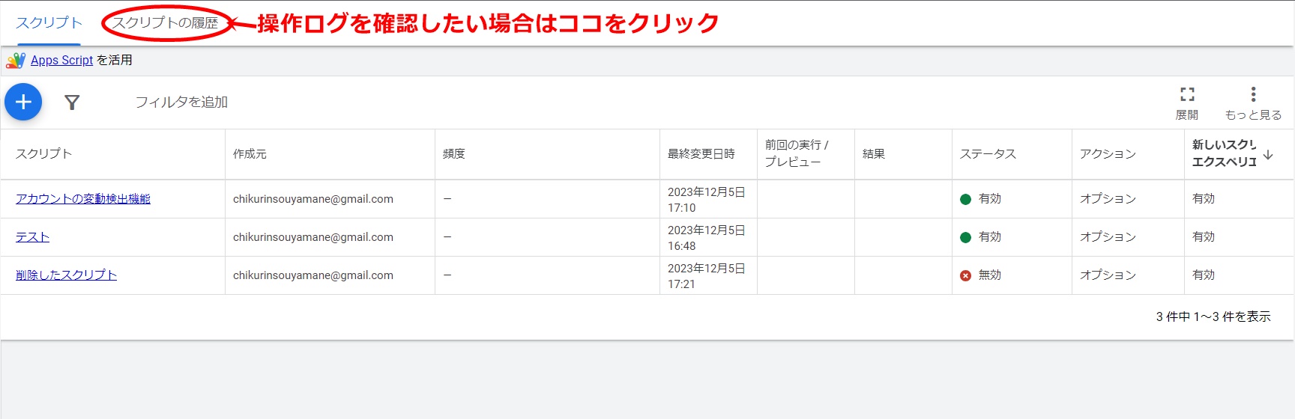The image size is (1295, 419).
Task: Click green status dot for テスト script
Action: click(x=965, y=237)
